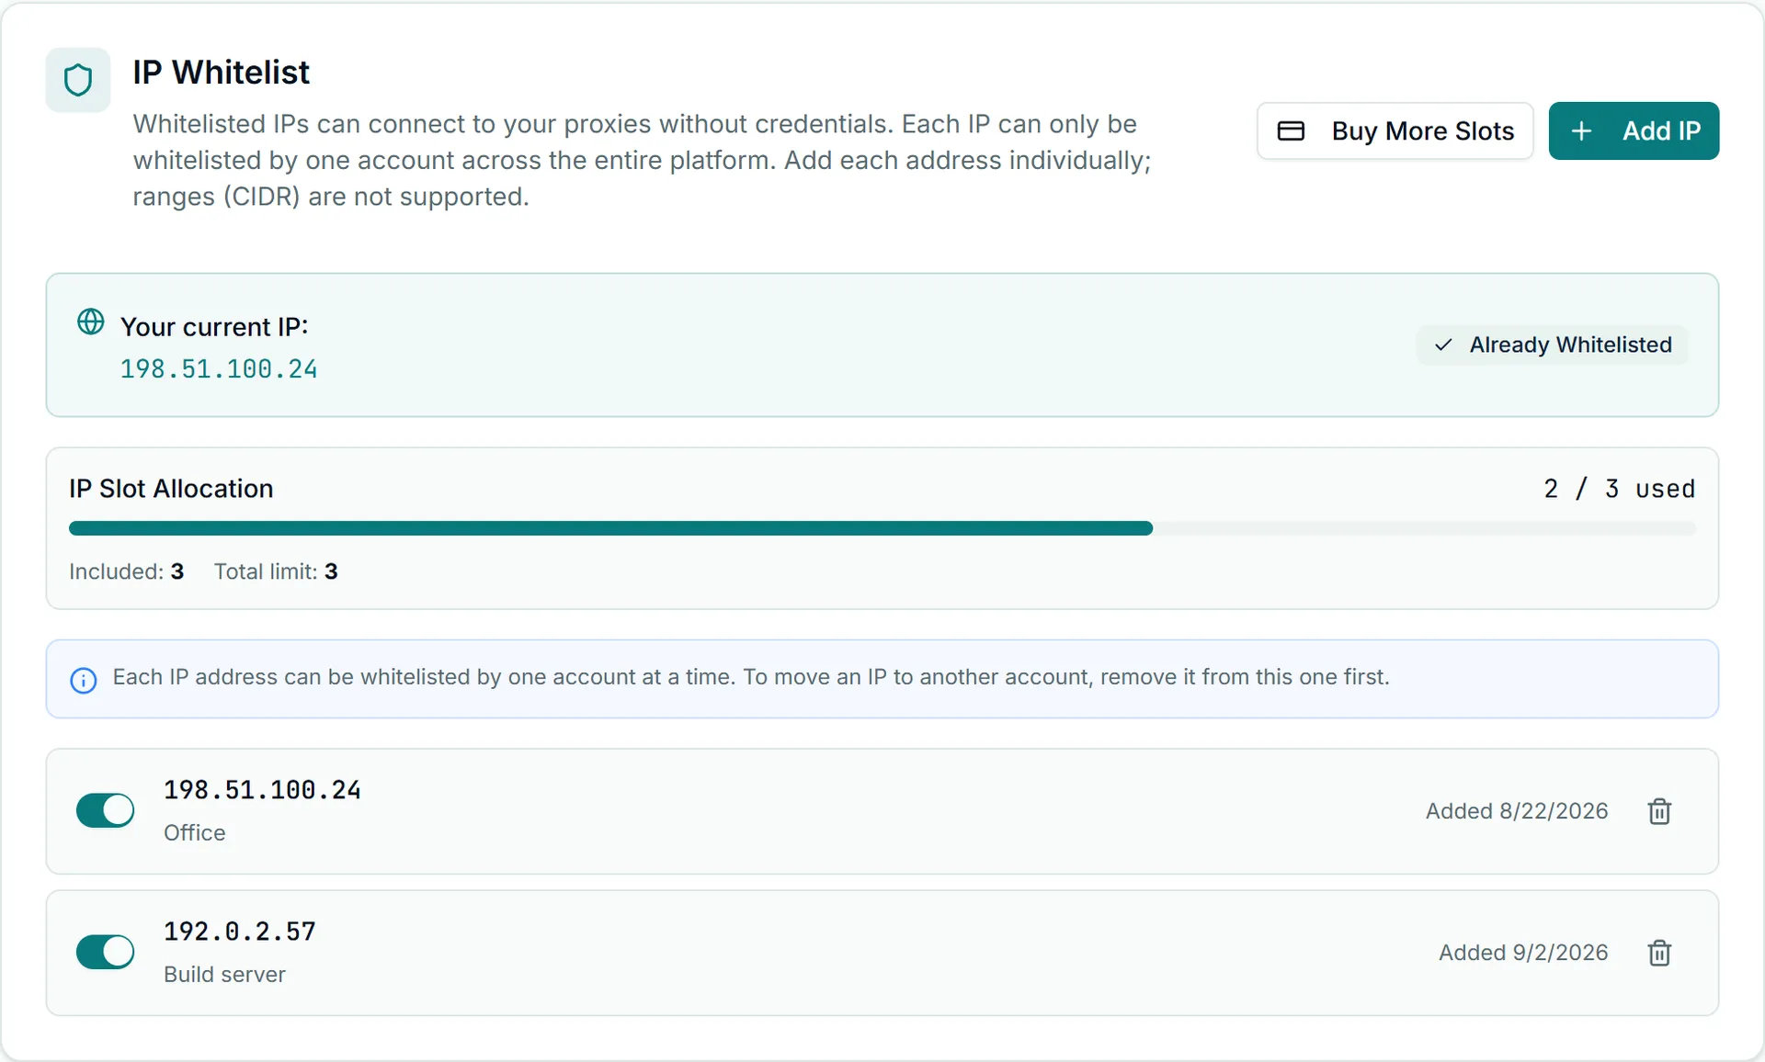
Task: Click the Already Whitelisted badge
Action: pyautogui.click(x=1552, y=345)
